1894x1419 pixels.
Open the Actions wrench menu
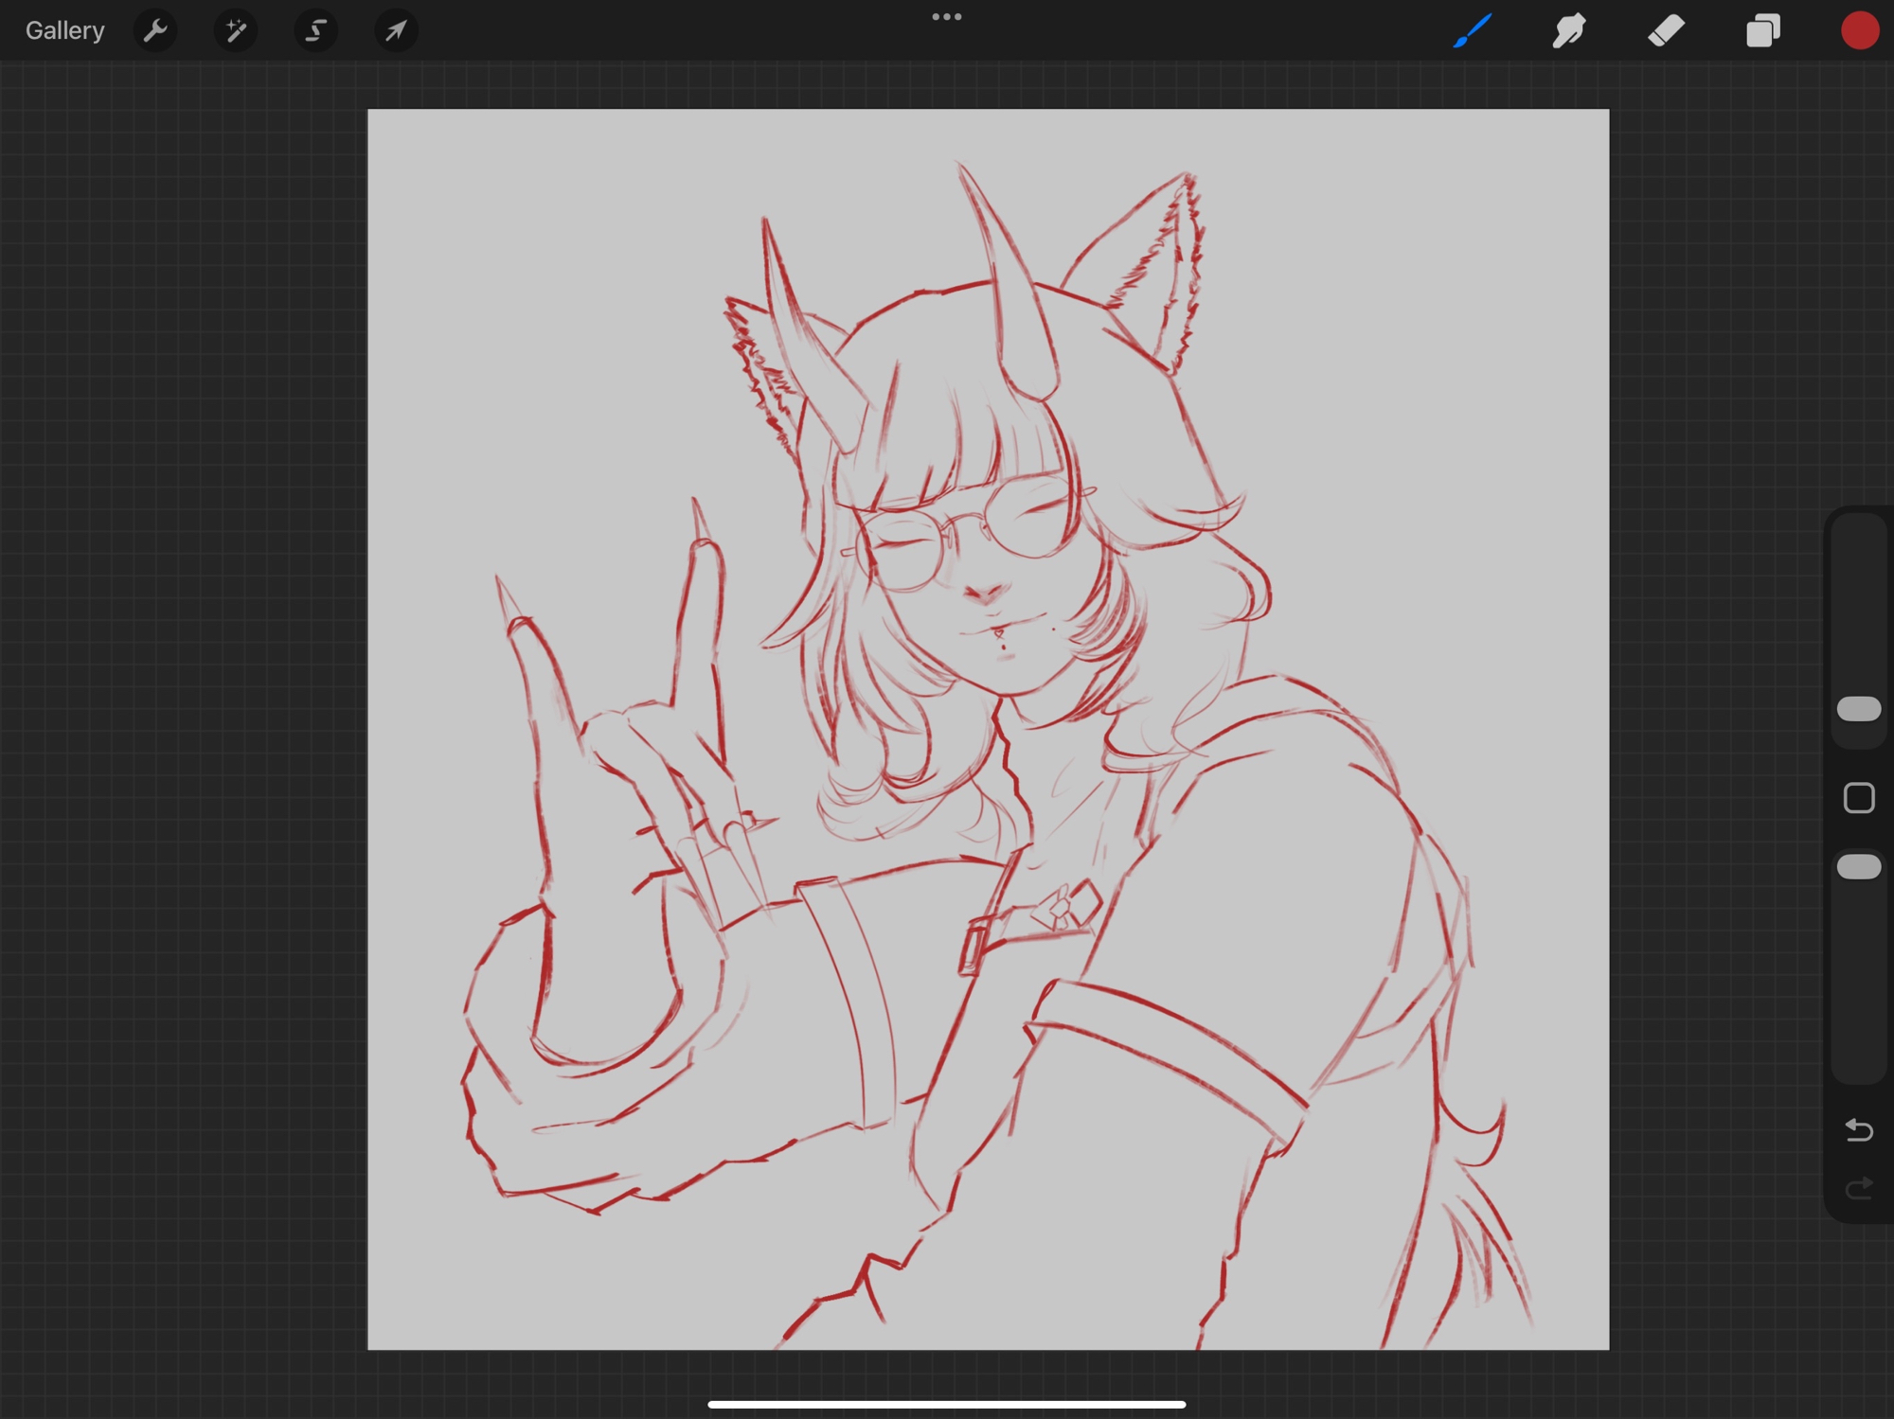[155, 31]
